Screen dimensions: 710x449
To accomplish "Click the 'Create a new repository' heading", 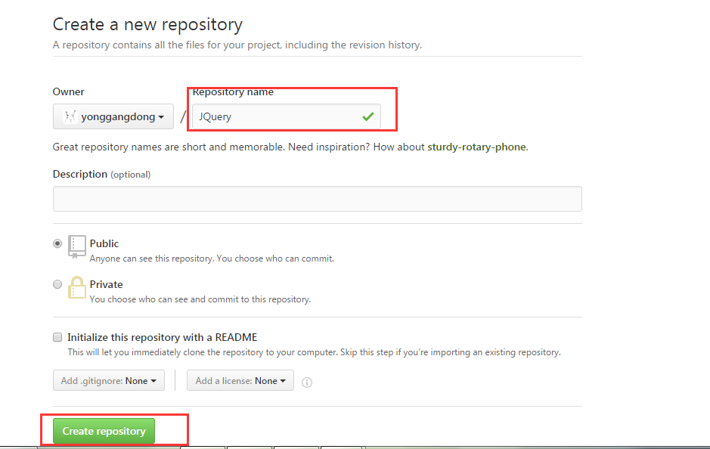I will [147, 24].
